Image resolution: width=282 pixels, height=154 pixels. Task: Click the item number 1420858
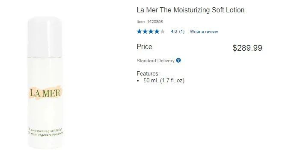pyautogui.click(x=155, y=22)
